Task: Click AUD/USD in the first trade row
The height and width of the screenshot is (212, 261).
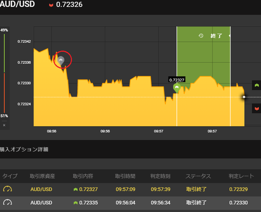Action: click(x=41, y=189)
